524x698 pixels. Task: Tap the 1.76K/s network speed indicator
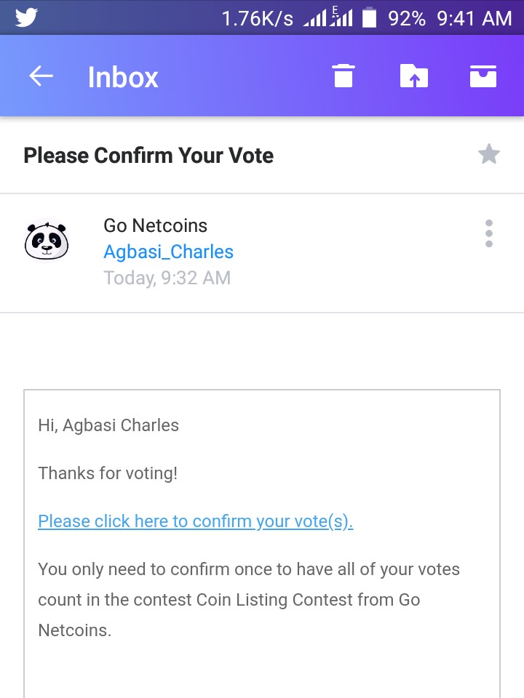click(257, 18)
